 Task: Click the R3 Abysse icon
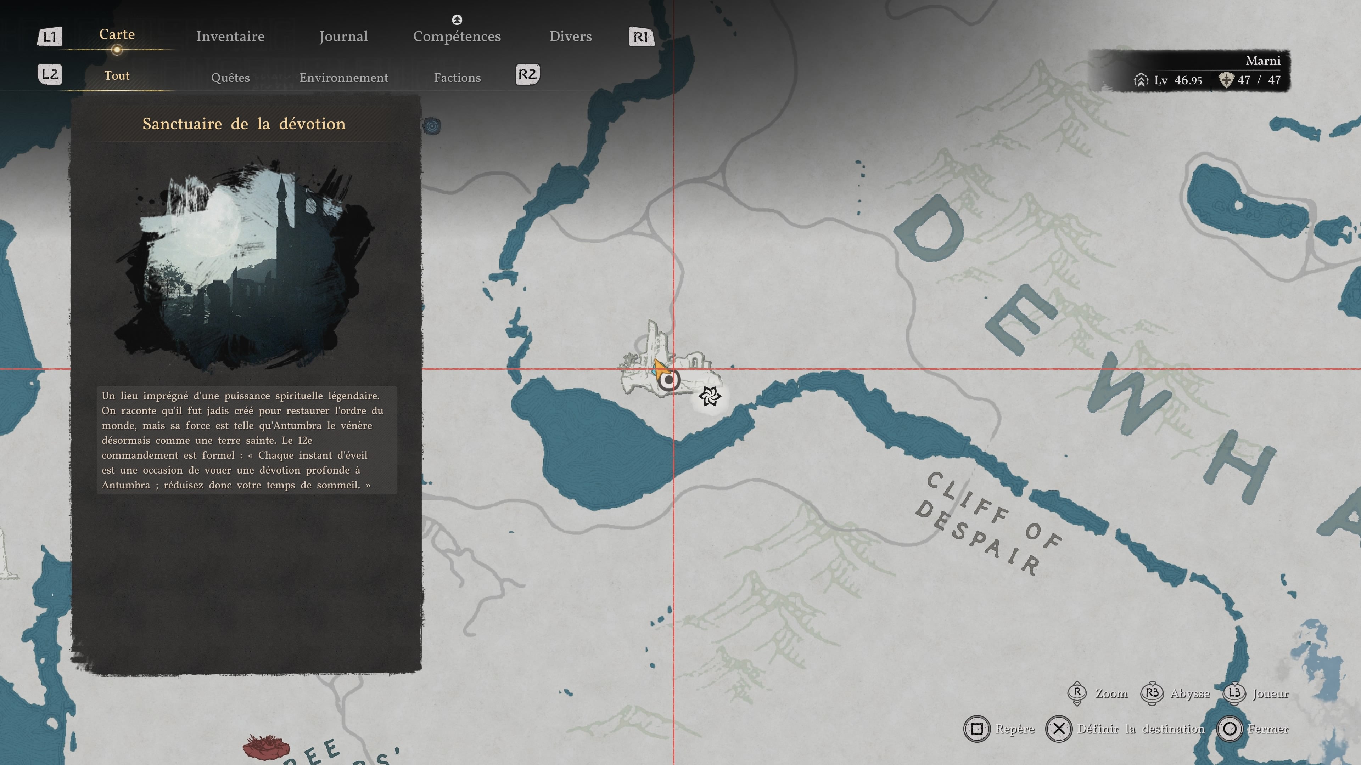pos(1152,693)
